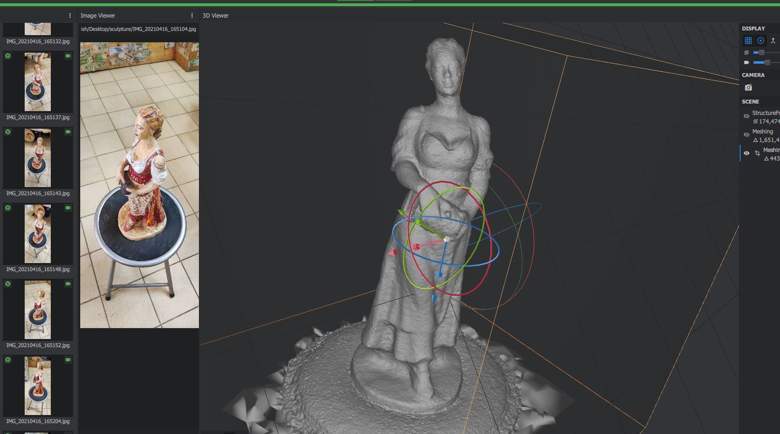Toggle the grid display icon
Screen dimensions: 780x434
[748, 41]
